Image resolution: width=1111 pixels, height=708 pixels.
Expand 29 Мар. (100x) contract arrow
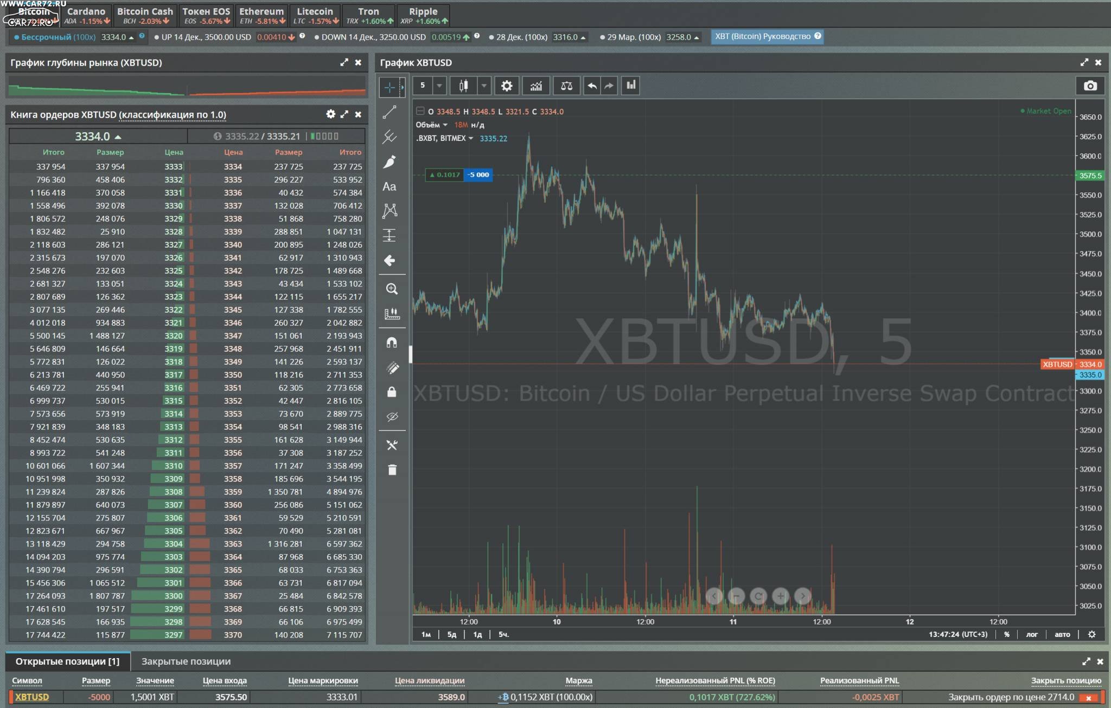697,37
